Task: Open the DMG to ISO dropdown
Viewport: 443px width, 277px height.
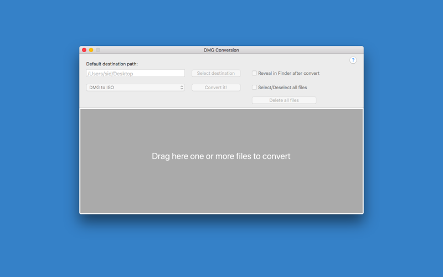Action: [x=135, y=88]
